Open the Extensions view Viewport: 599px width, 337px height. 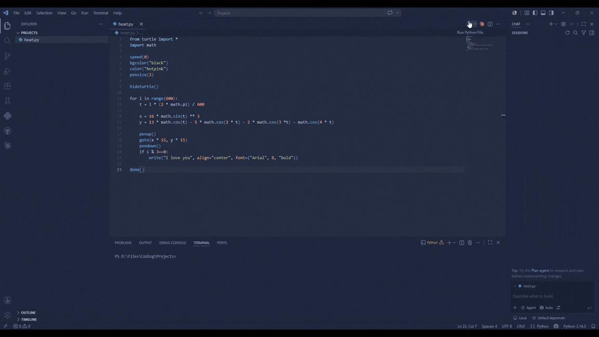pyautogui.click(x=7, y=86)
